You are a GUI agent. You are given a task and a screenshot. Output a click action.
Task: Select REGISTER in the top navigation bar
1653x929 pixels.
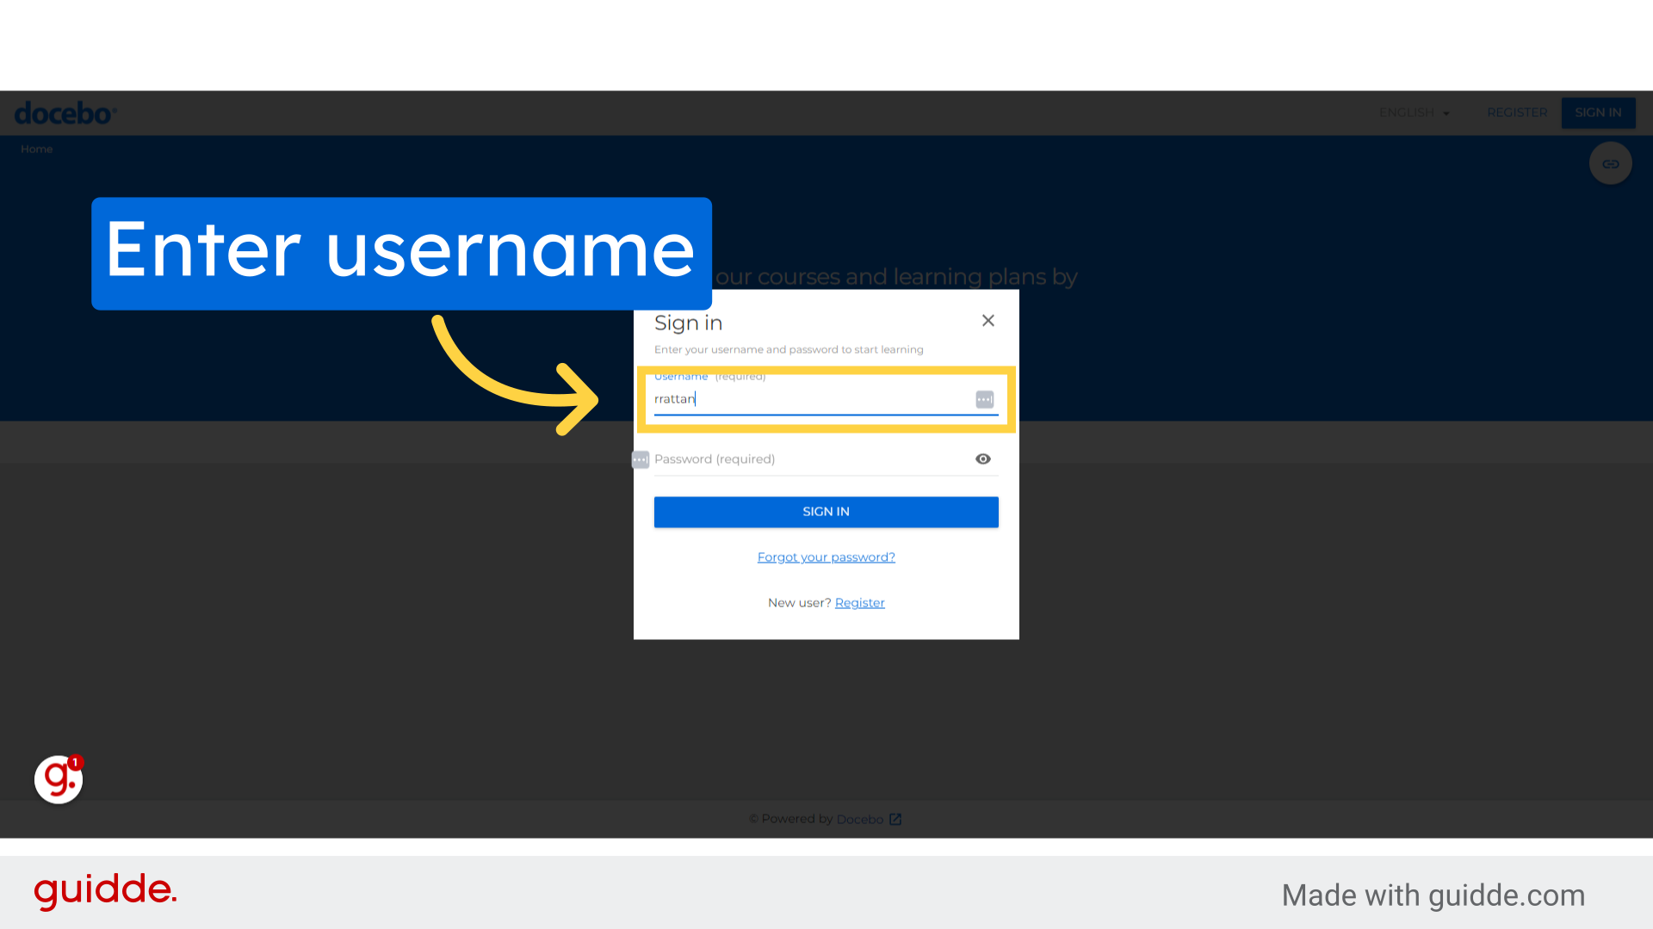[1517, 113]
